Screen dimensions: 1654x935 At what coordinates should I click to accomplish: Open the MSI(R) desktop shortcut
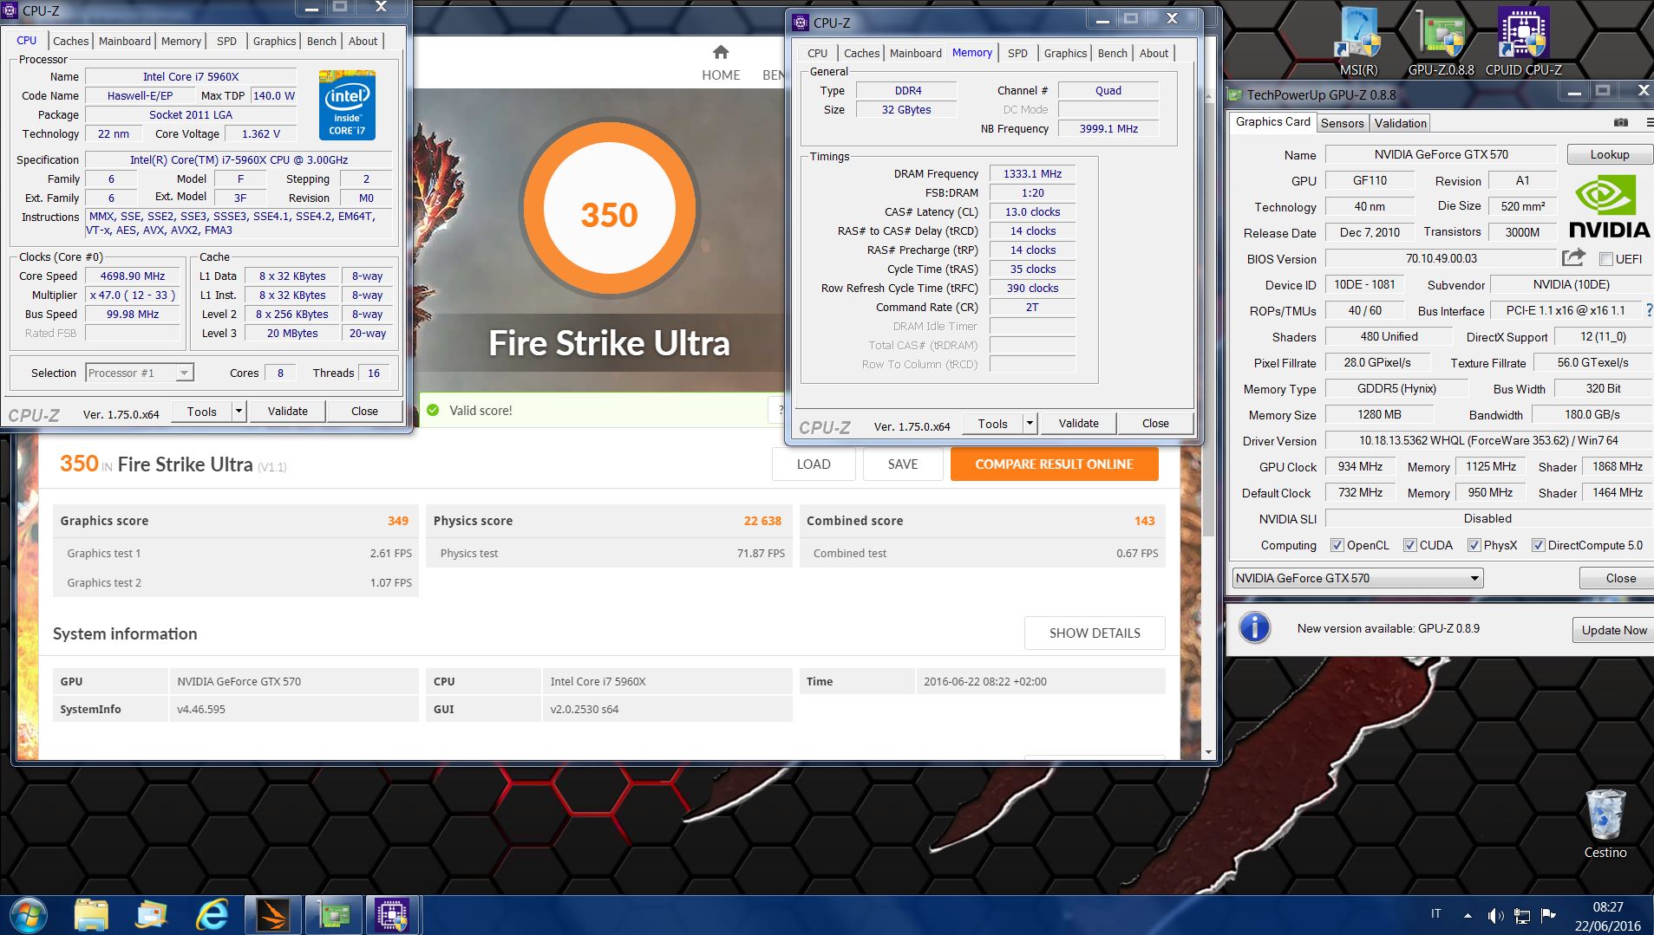pyautogui.click(x=1357, y=41)
